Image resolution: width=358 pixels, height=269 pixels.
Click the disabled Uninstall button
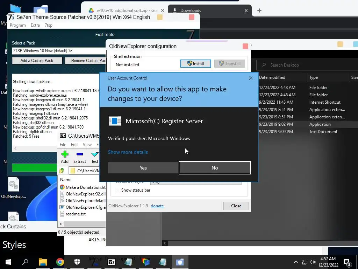pyautogui.click(x=230, y=64)
